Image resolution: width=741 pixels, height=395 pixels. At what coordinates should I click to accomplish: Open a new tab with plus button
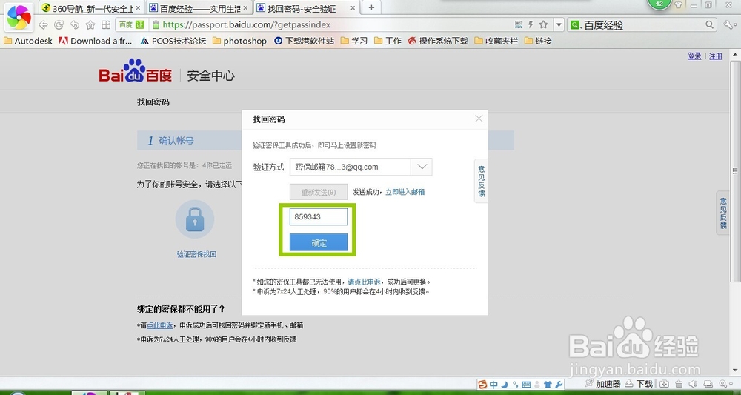point(371,7)
